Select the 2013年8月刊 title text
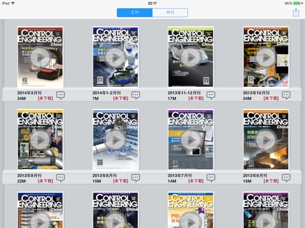The height and width of the screenshot is (228, 305). coord(104,175)
